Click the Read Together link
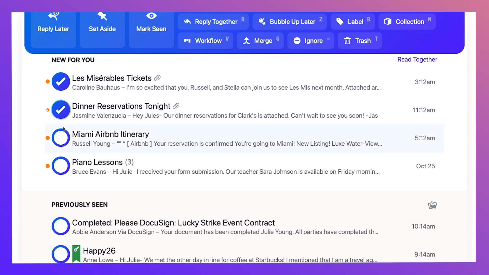Screen dimensions: 489x275 [x=417, y=60]
